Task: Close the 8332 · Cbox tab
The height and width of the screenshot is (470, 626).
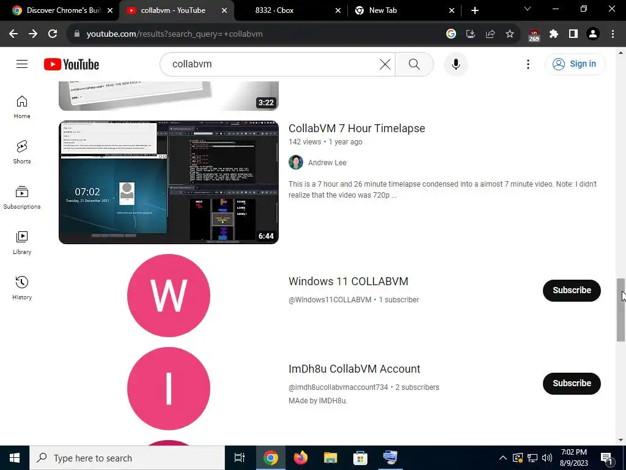Action: tap(337, 10)
